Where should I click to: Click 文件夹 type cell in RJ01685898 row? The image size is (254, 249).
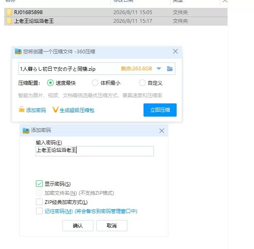[180, 12]
